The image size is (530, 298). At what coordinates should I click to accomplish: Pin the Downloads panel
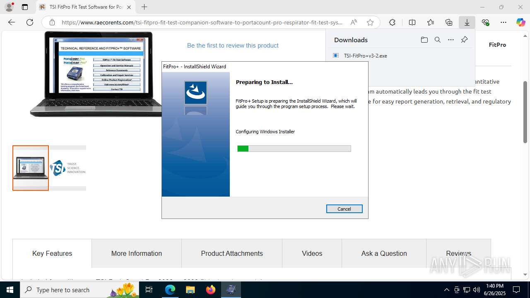click(x=464, y=40)
